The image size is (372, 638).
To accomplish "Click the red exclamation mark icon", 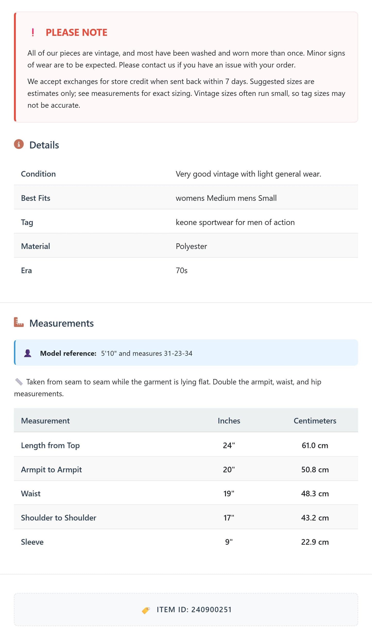I will pyautogui.click(x=33, y=32).
